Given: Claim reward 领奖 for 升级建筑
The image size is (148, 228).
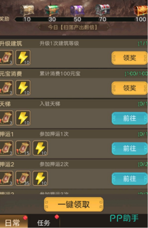Looking at the screenshot, I should [129, 58].
